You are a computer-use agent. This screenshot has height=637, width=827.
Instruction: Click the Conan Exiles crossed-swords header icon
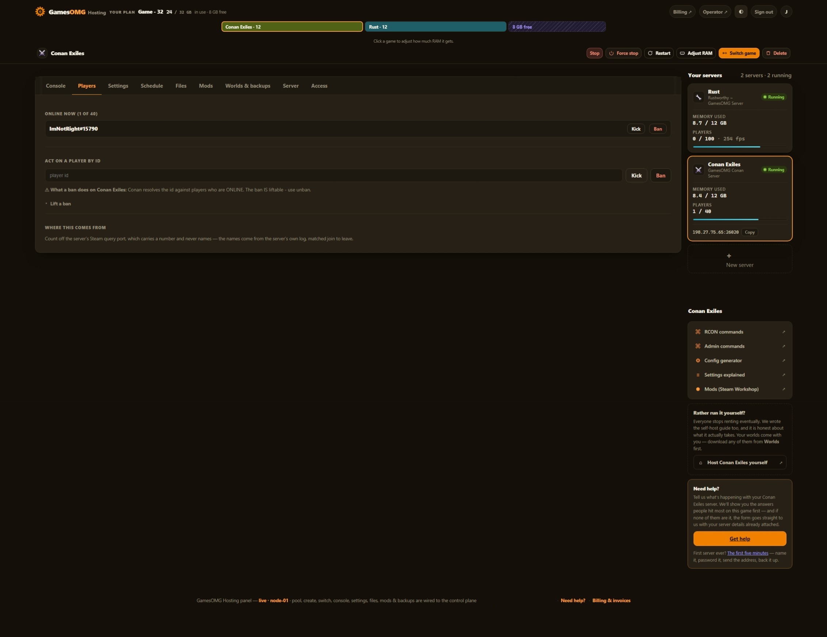tap(42, 53)
